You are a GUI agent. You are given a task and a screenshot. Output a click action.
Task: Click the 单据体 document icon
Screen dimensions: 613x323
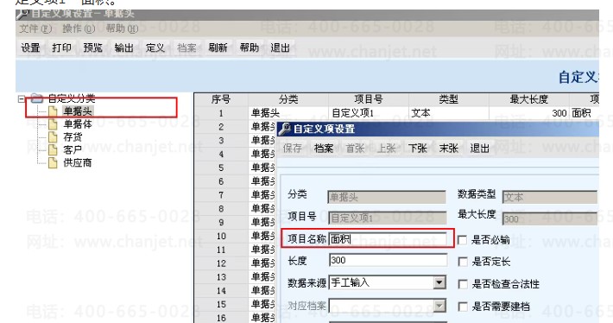pos(53,124)
